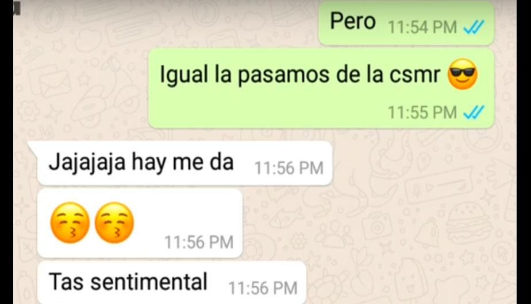Click 11:56 PM time beside "Tas sentimental"
This screenshot has width=531, height=304.
click(x=263, y=288)
